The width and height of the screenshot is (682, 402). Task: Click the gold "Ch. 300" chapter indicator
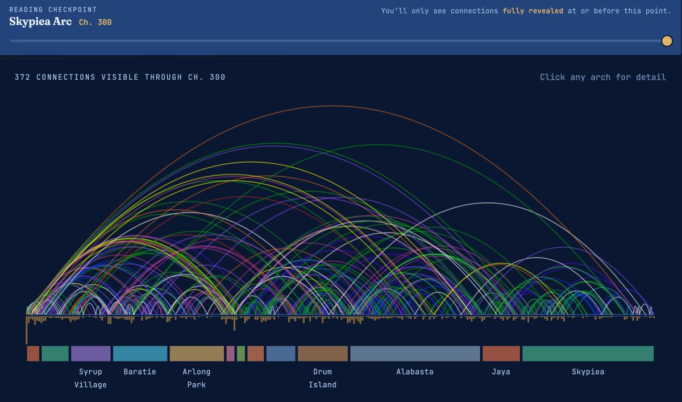[x=95, y=23]
